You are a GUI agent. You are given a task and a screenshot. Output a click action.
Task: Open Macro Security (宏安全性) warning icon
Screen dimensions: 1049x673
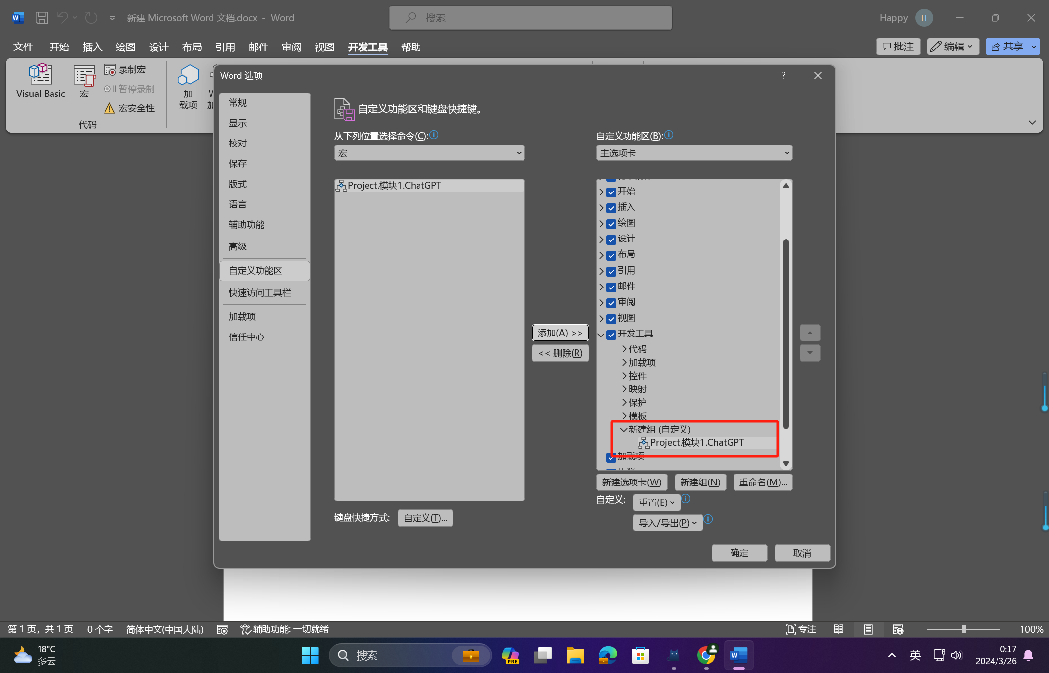109,108
